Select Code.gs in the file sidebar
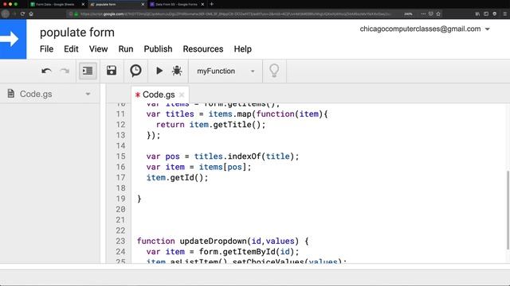The image size is (510, 286). [36, 94]
